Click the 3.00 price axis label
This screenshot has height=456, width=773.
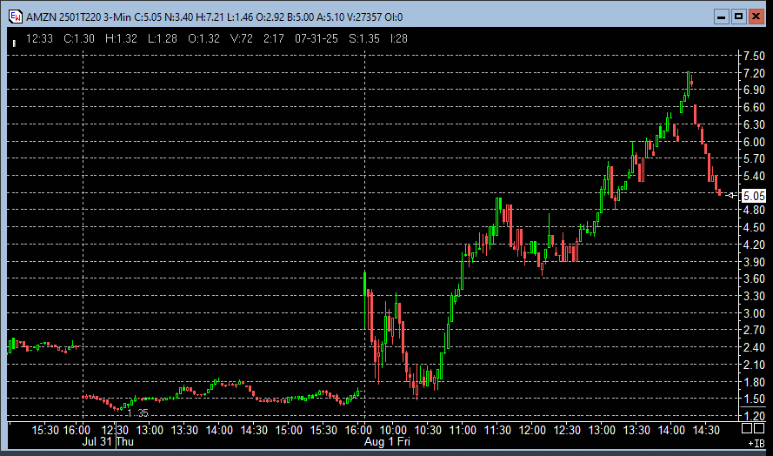point(754,313)
